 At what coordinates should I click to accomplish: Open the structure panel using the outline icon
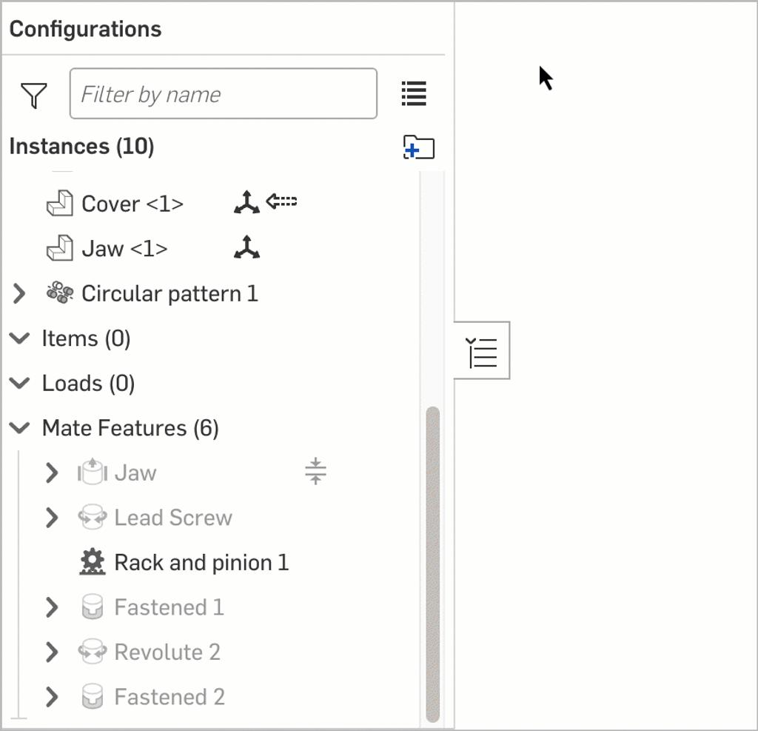483,351
